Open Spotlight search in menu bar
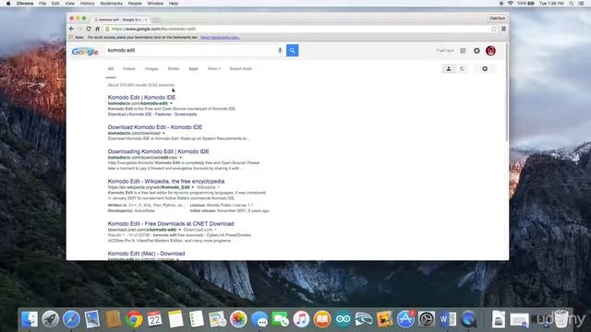Screen dimensions: 591x332 [572, 4]
